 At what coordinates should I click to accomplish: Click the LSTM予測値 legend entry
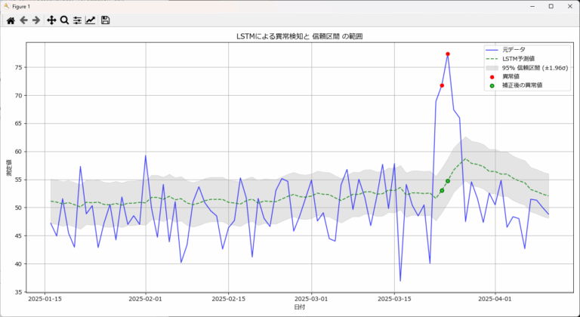[x=519, y=58]
